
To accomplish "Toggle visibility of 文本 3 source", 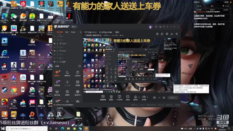I will tap(54, 47).
